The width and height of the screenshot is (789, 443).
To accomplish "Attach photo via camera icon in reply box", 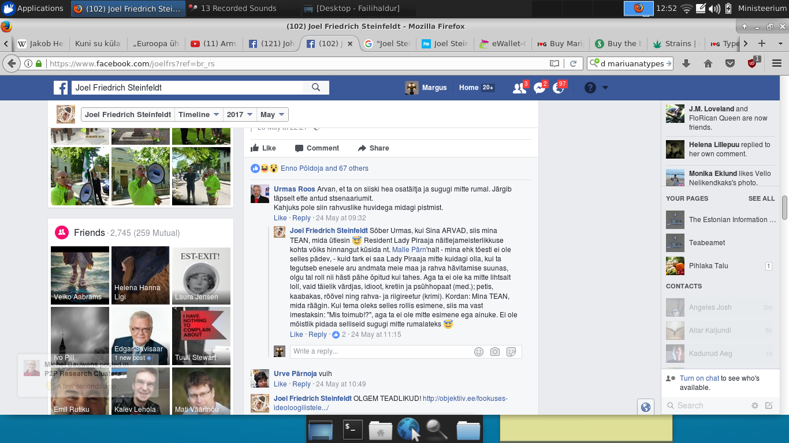I will click(495, 352).
